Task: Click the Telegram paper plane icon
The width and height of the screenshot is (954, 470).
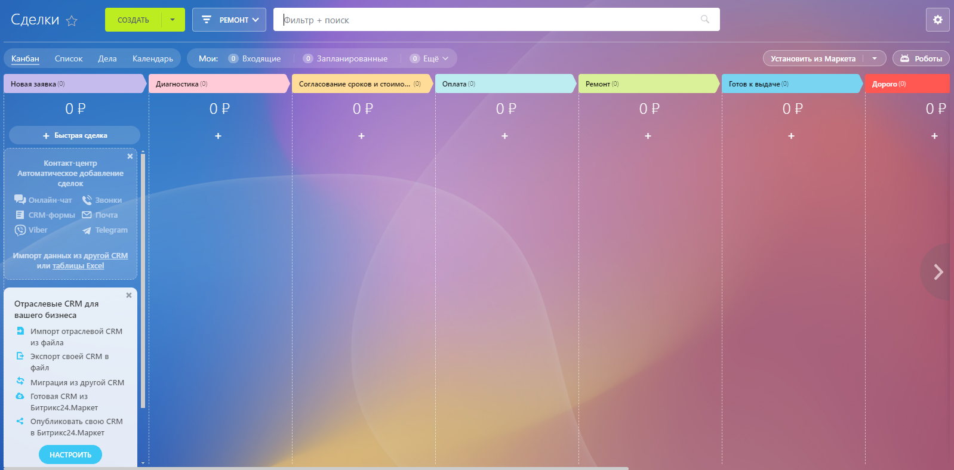Action: pos(87,230)
